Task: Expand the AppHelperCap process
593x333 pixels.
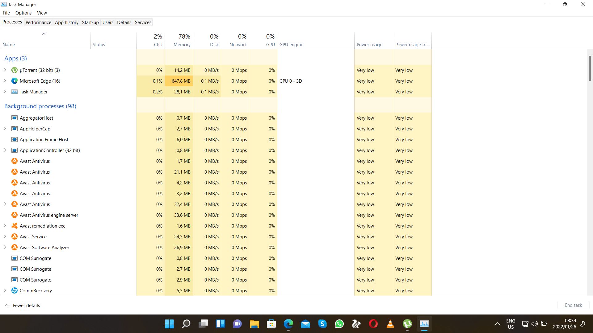Action: click(5, 129)
